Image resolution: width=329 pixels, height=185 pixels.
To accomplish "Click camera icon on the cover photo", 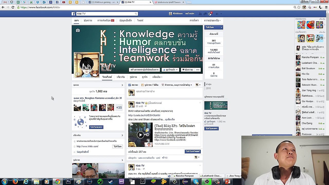I will pos(78,31).
